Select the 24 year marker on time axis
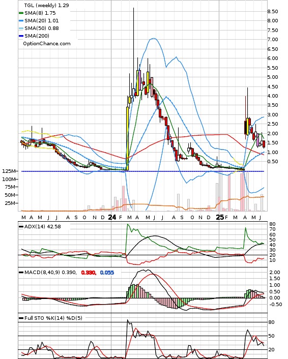The height and width of the screenshot is (359, 288). point(112,217)
